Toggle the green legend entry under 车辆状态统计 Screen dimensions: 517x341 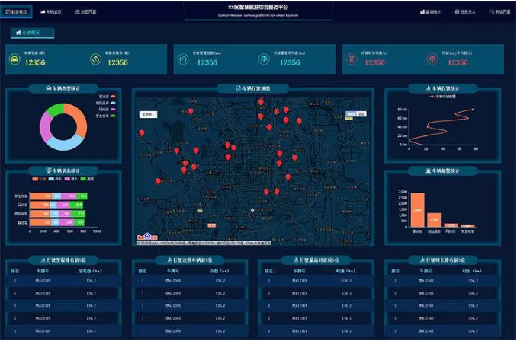point(88,179)
